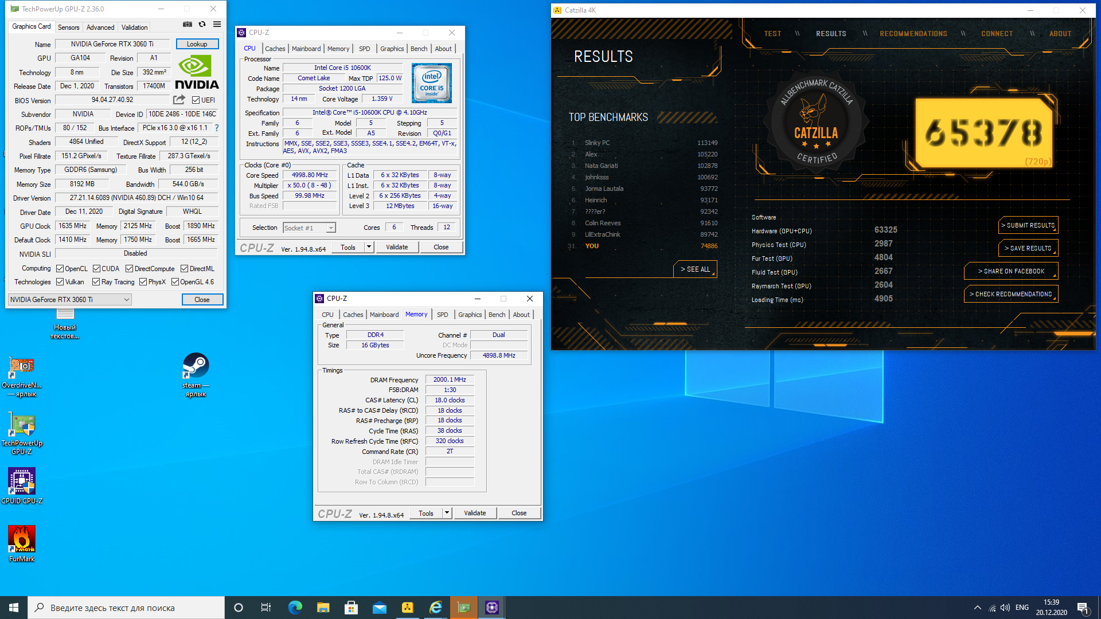Open Mainboard tab in upper CPU-Z window

pyautogui.click(x=306, y=49)
